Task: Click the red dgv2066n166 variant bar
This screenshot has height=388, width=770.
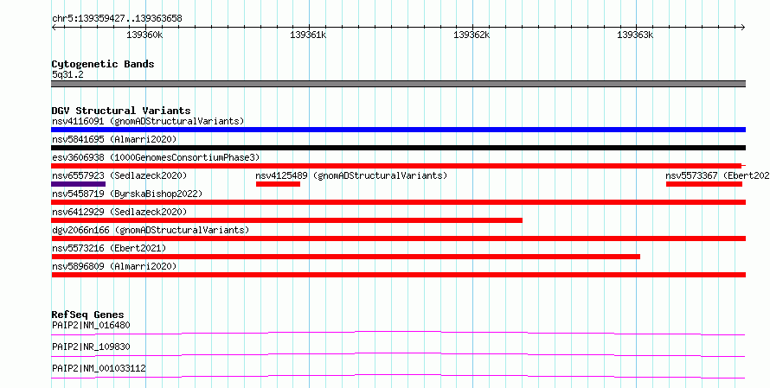Action: [398, 239]
